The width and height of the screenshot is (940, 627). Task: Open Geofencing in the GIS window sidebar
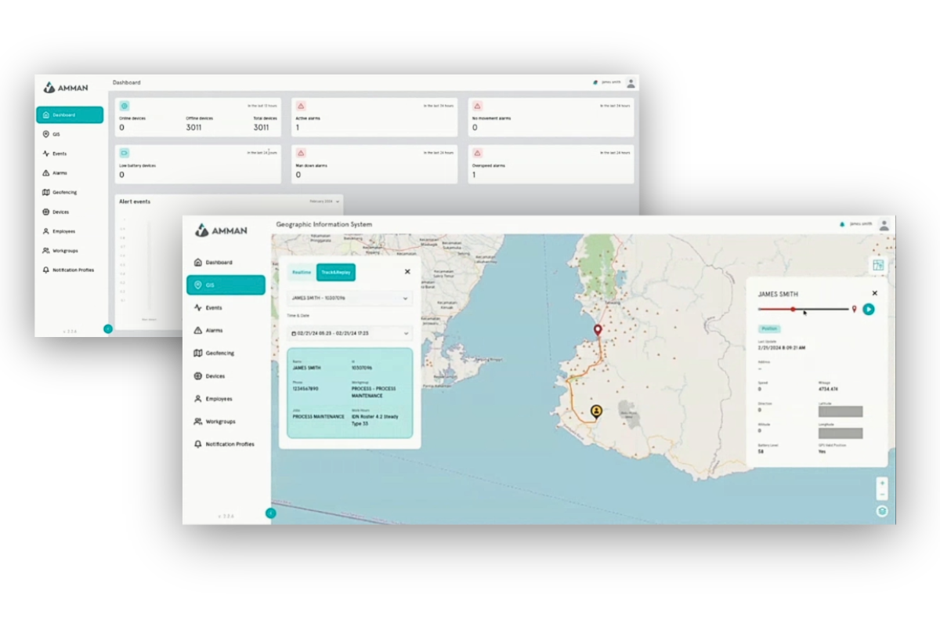[219, 353]
